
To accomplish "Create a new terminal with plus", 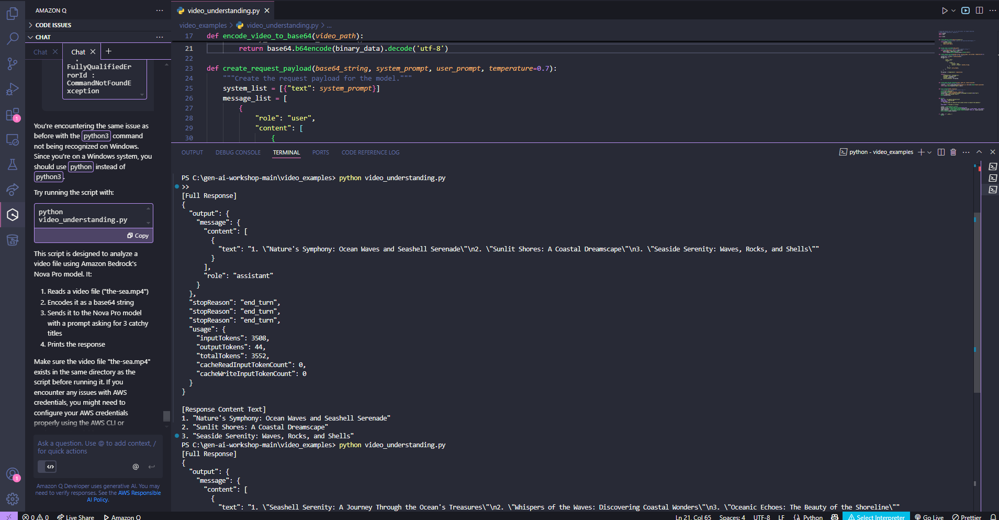I will (x=921, y=152).
